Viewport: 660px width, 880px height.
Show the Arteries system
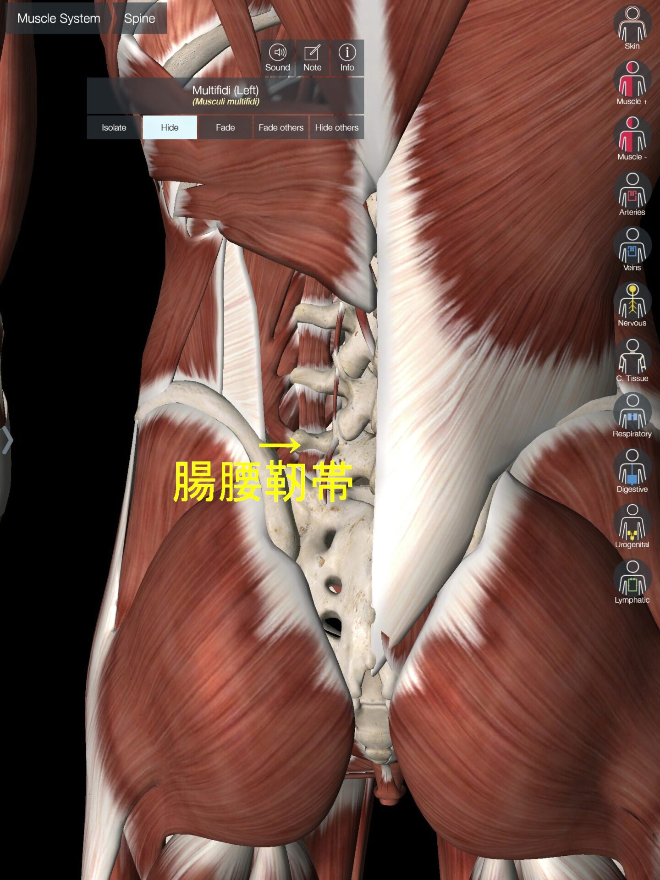632,192
